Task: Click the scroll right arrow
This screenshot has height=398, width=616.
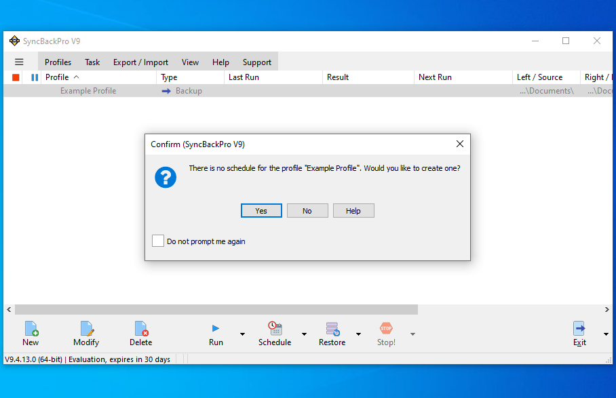Action: [607, 309]
